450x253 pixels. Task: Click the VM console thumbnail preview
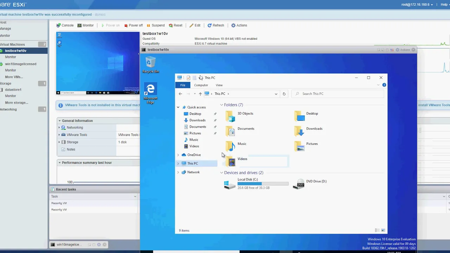(x=98, y=63)
